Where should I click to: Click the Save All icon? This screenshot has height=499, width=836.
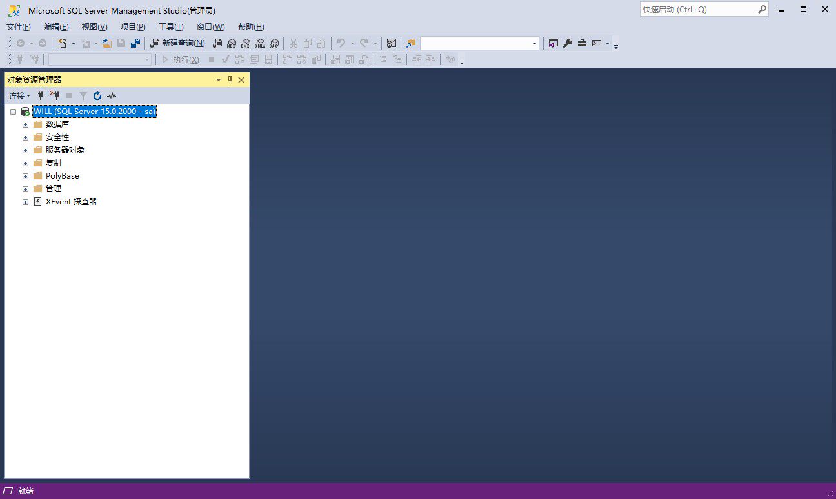pos(135,43)
